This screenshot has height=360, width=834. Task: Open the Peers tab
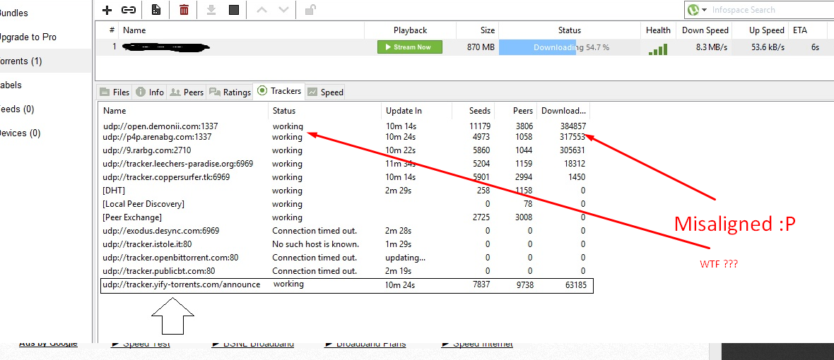[x=187, y=92]
